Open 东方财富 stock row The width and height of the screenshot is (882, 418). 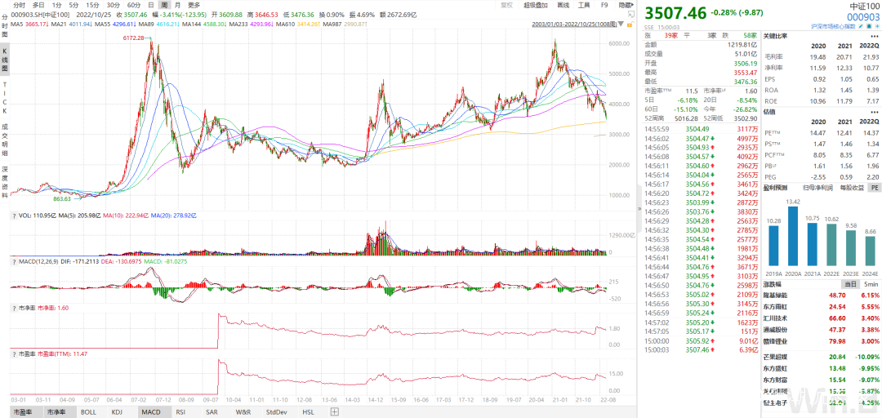click(822, 379)
